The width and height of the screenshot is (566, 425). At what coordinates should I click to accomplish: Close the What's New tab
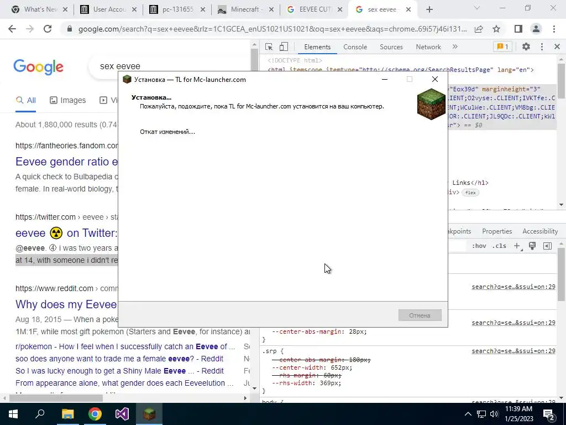(65, 10)
